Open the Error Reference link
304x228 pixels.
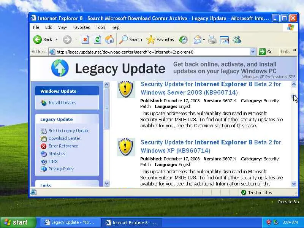(63, 146)
